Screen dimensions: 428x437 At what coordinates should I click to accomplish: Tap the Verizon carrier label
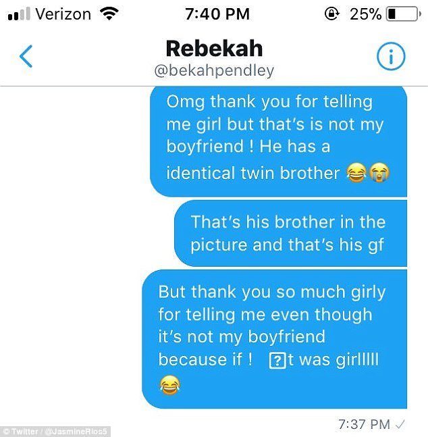pyautogui.click(x=63, y=14)
